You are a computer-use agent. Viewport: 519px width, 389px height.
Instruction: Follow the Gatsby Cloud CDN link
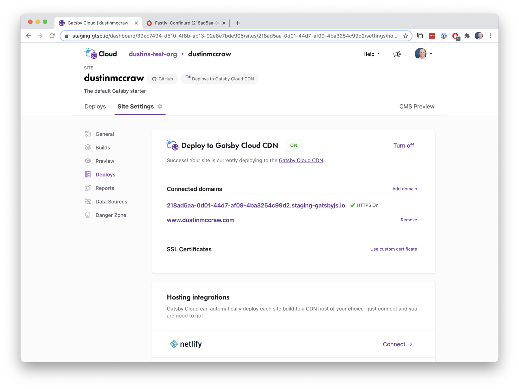301,160
